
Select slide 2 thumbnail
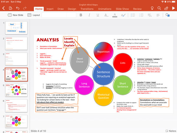coord(16,43)
